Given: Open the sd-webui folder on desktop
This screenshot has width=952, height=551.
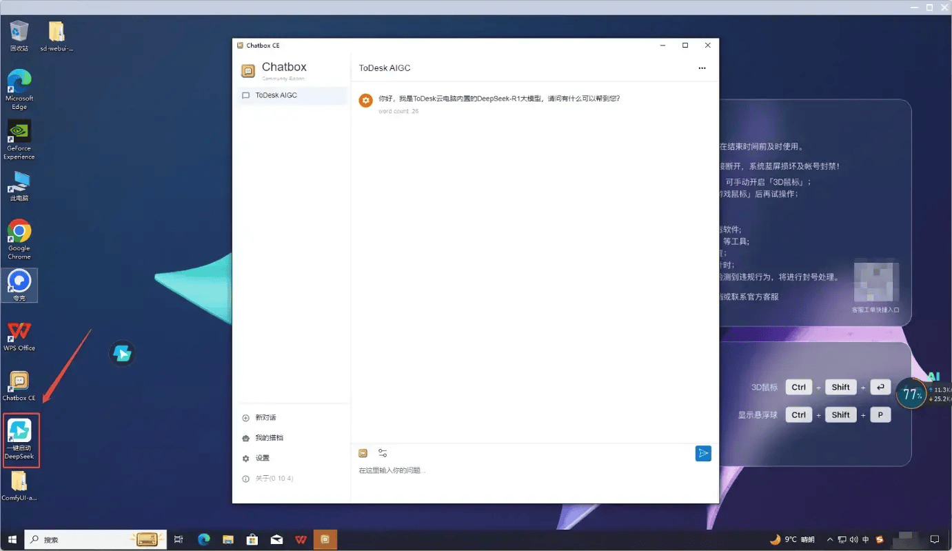Looking at the screenshot, I should tap(57, 35).
